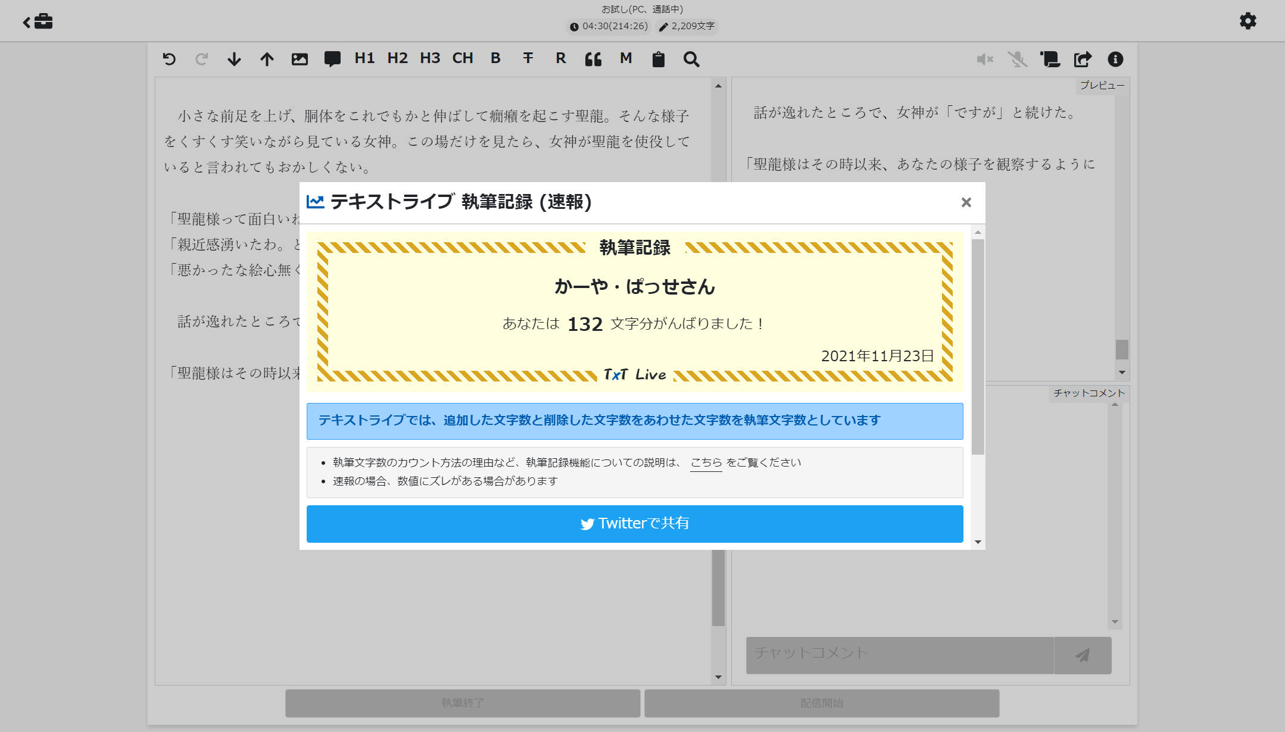The height and width of the screenshot is (732, 1285).
Task: Click the move down arrow icon
Action: pyautogui.click(x=234, y=59)
